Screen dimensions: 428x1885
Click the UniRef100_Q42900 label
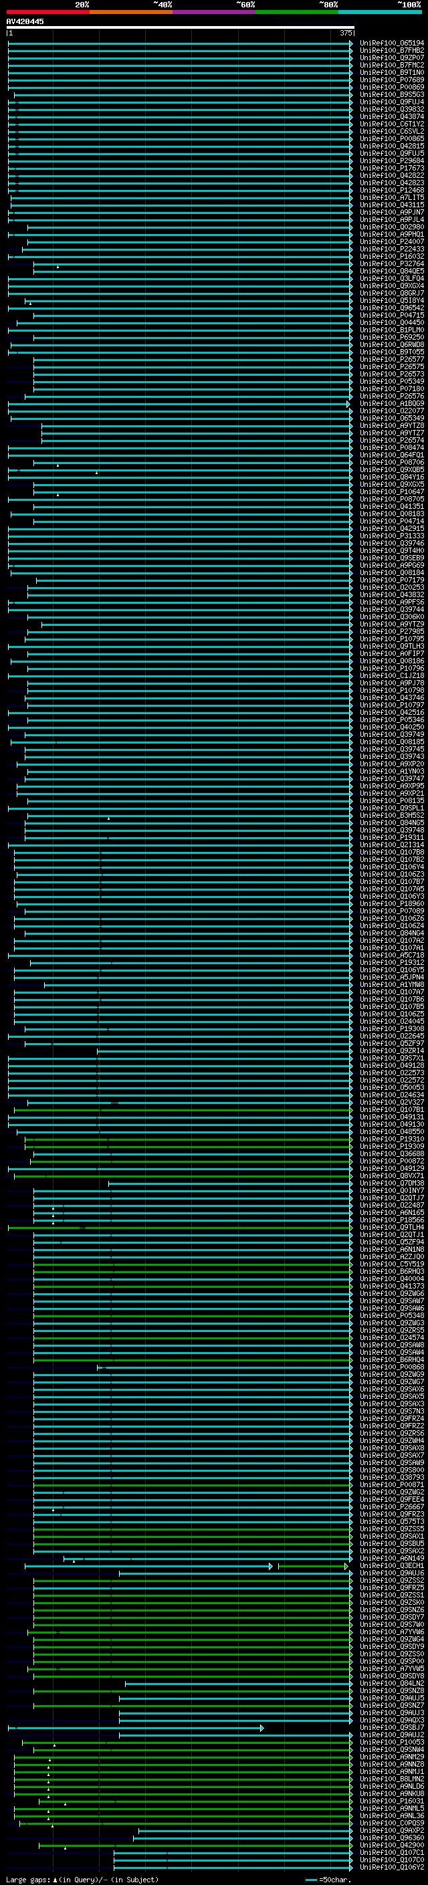[x=391, y=1846]
